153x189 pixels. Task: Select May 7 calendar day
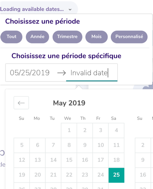53,145
